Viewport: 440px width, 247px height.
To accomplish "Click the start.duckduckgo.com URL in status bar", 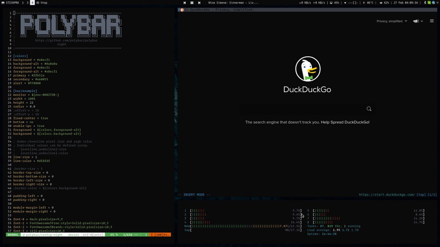I will pos(387,195).
